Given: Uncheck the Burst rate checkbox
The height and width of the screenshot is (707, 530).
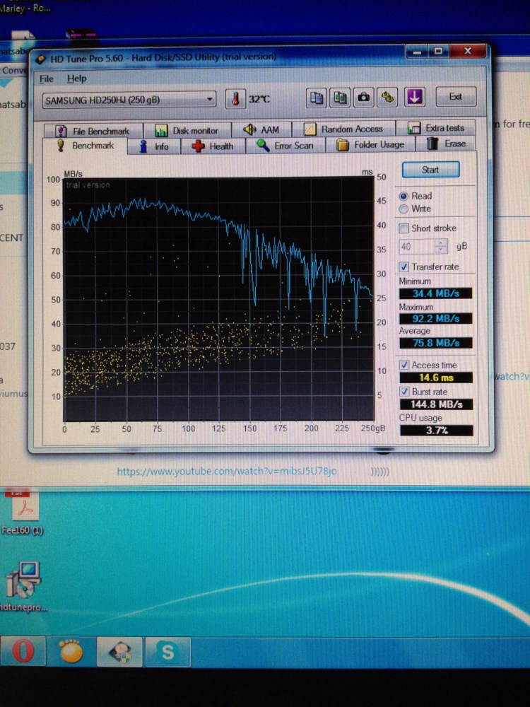Looking at the screenshot, I should pyautogui.click(x=404, y=392).
